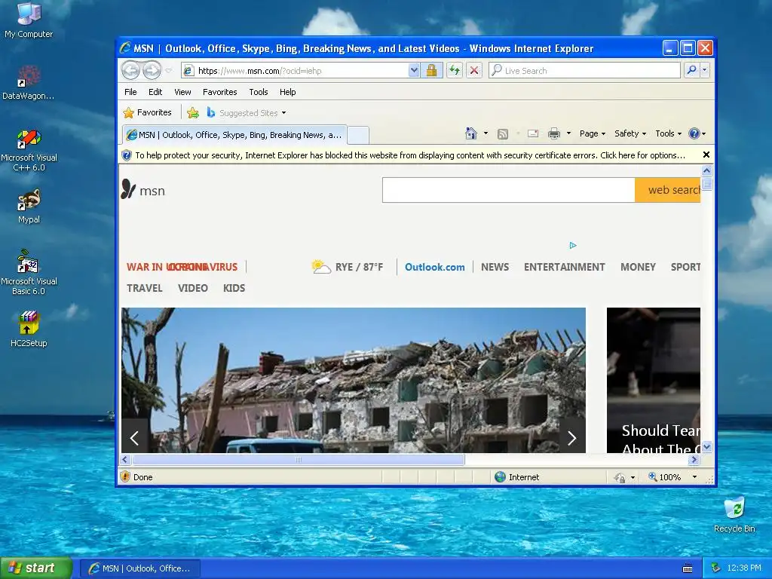This screenshot has width=772, height=579.
Task: Click the empty New Tab button
Action: click(x=358, y=135)
